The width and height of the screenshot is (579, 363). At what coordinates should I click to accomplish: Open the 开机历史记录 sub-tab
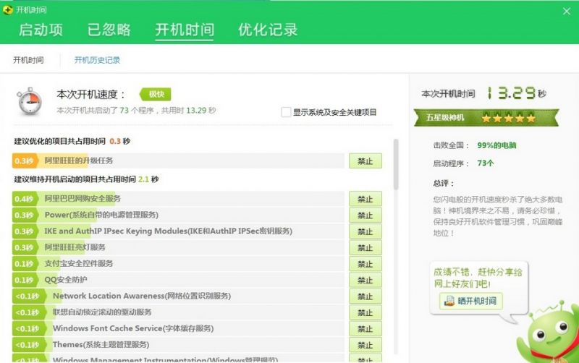pyautogui.click(x=97, y=60)
